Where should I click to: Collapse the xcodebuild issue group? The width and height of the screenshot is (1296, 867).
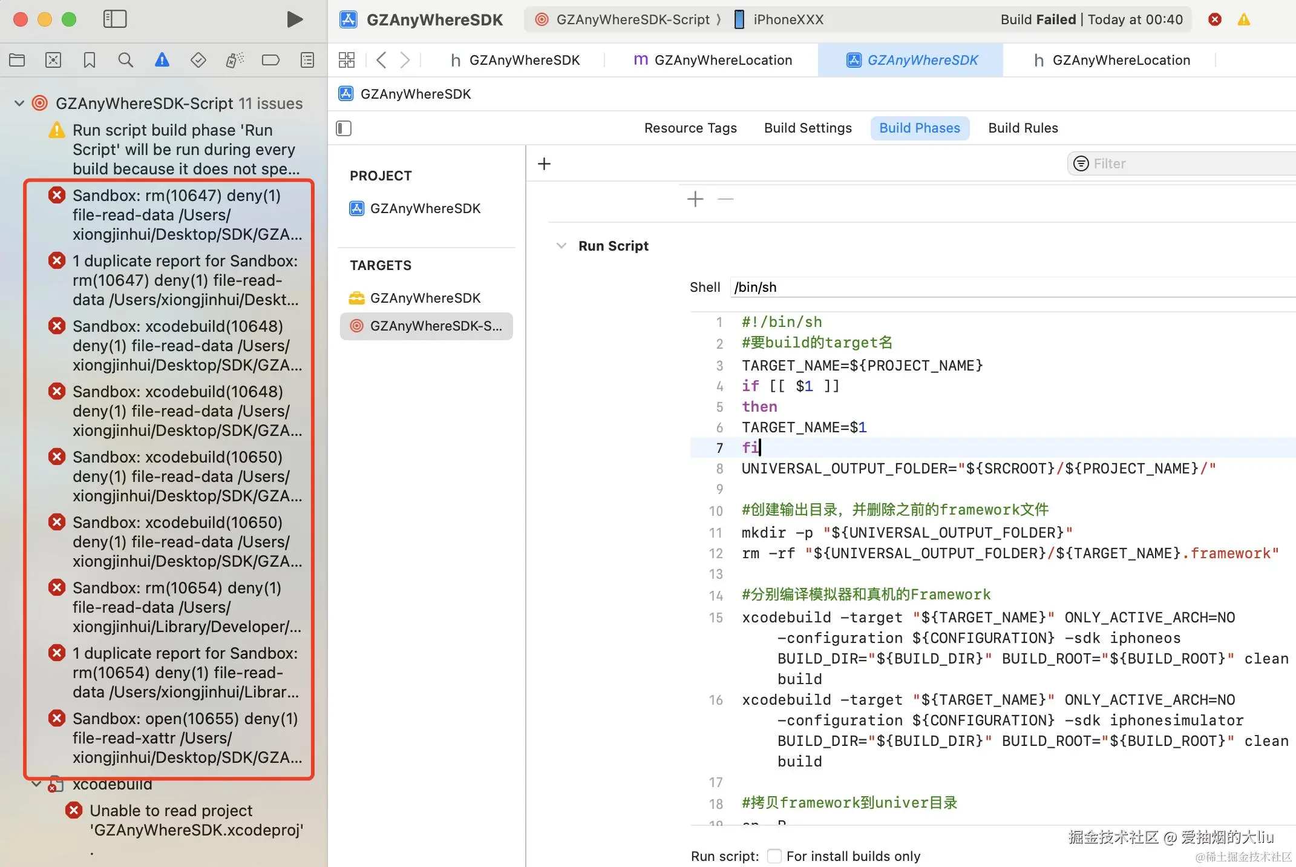[x=36, y=784]
